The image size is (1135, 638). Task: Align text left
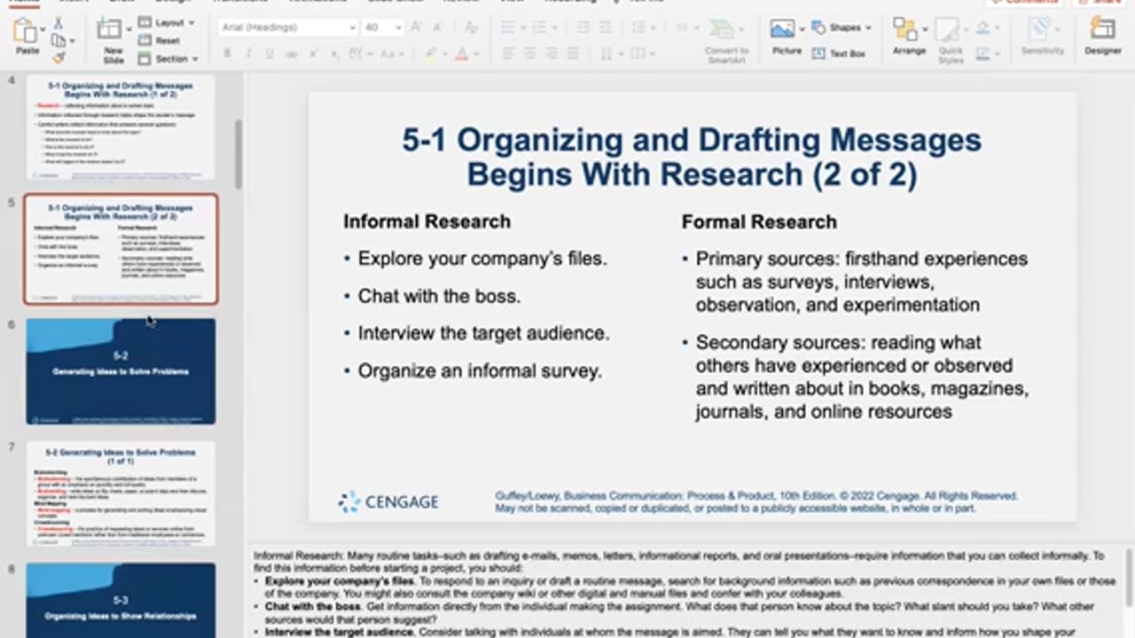508,54
